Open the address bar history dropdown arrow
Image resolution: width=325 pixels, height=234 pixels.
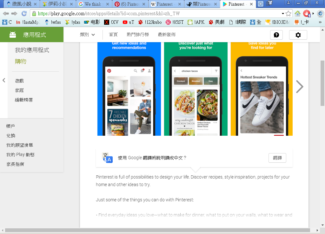pyautogui.click(x=283, y=14)
